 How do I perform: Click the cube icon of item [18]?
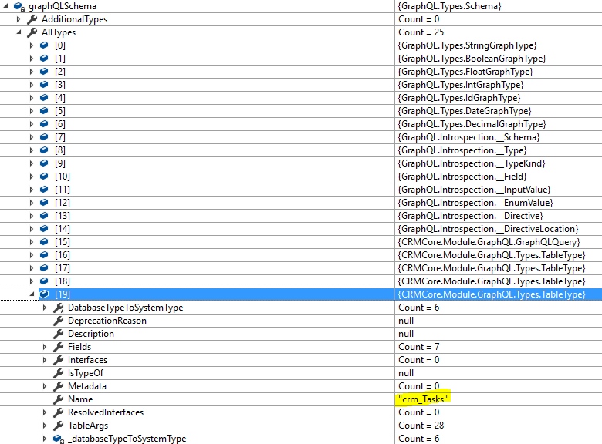[x=44, y=281]
